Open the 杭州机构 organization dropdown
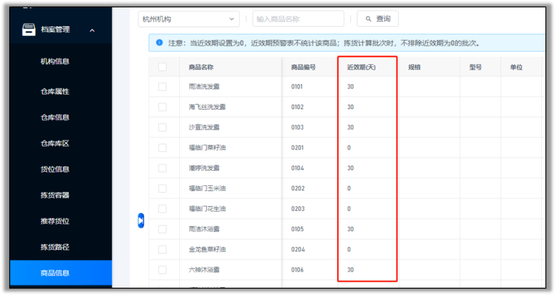Screen dimensions: 556x296 point(188,19)
